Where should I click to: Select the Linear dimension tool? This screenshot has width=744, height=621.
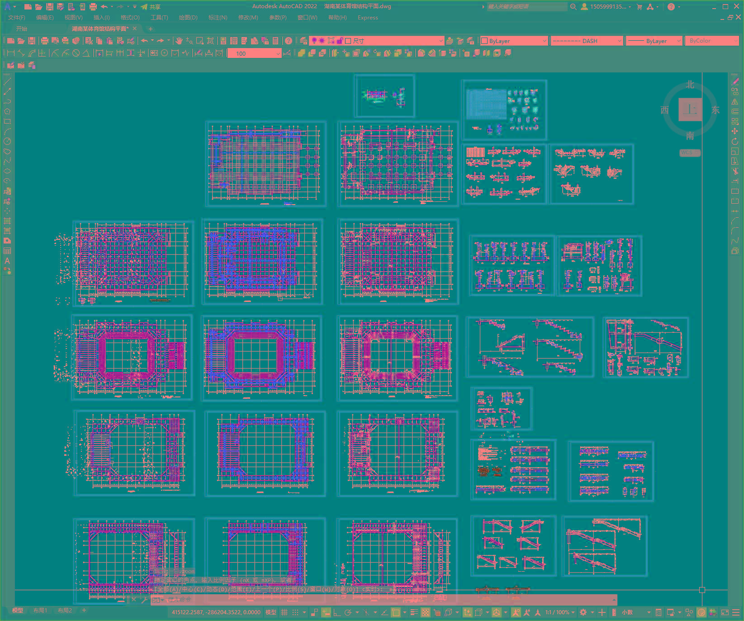pos(11,53)
